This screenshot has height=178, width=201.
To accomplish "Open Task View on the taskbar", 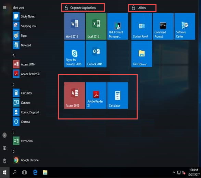I will (x=24, y=173).
